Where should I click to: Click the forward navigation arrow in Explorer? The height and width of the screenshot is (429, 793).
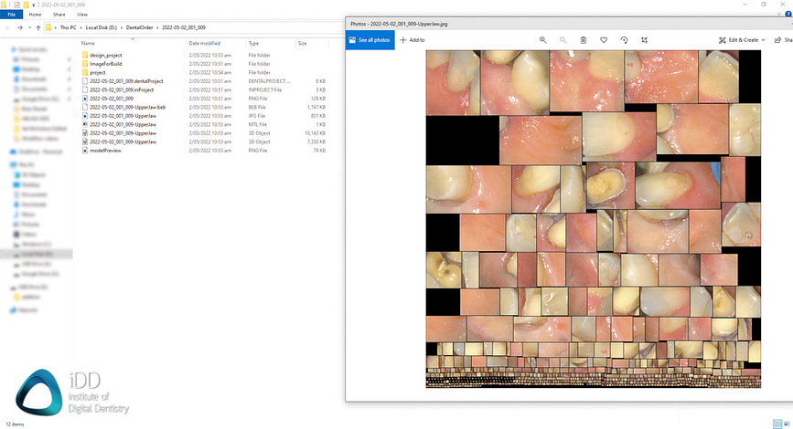click(18, 27)
